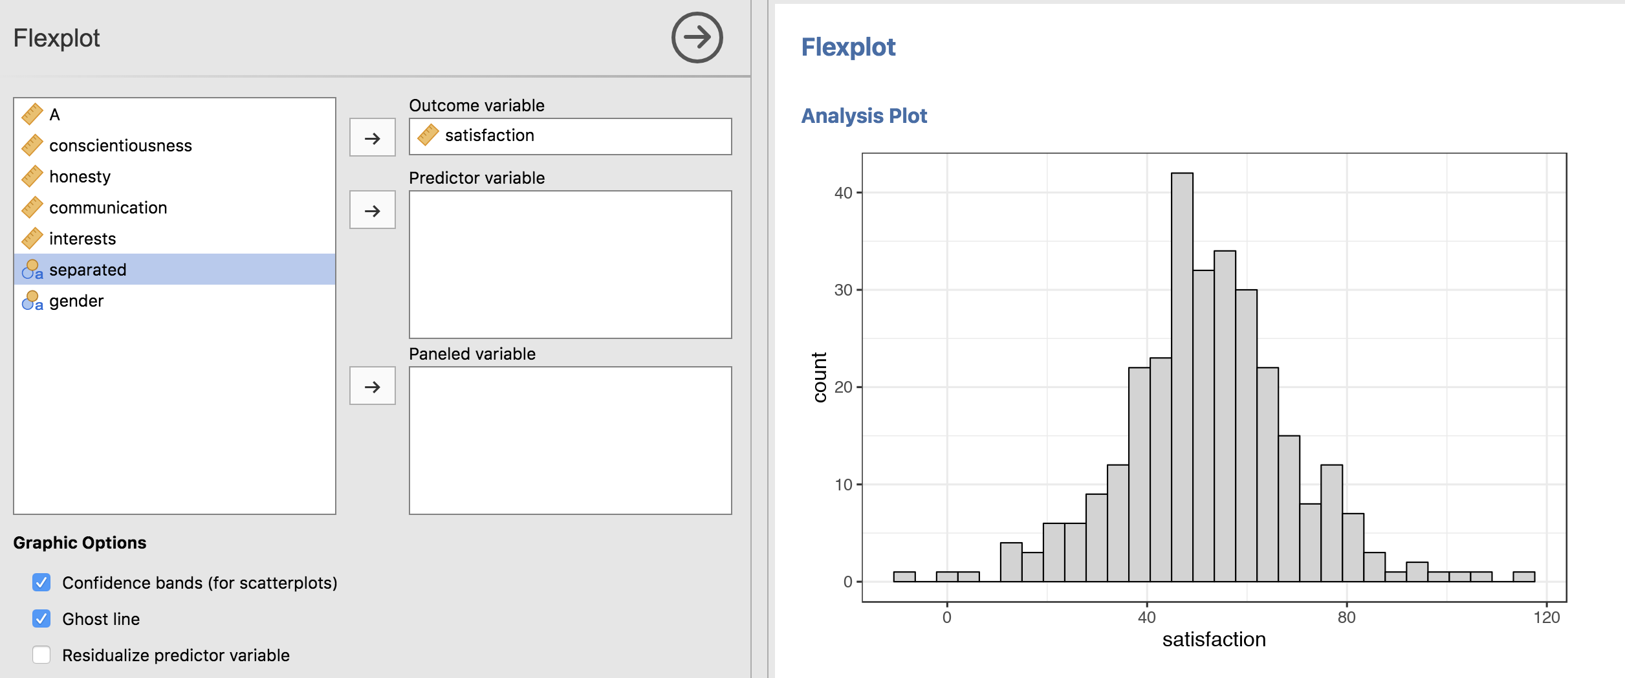
Task: Click nominal icon beside separated
Action: [x=32, y=270]
